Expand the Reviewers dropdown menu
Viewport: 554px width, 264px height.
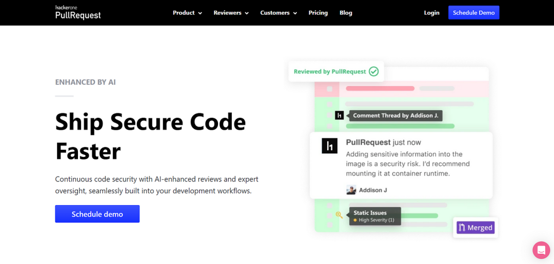[x=231, y=13]
